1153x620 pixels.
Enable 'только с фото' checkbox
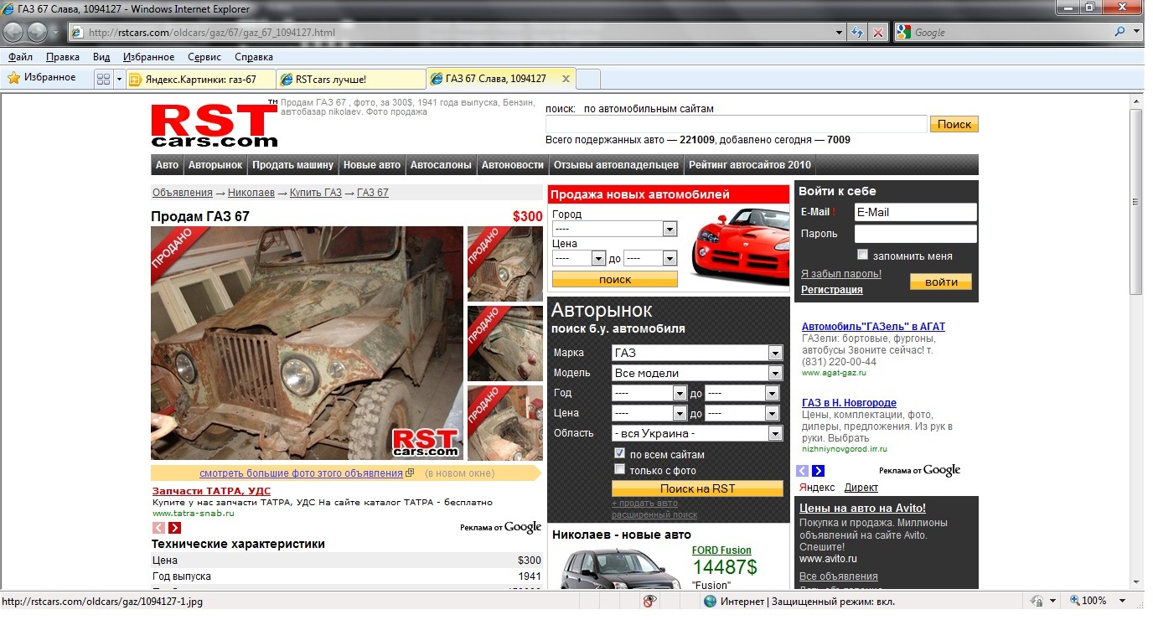620,469
